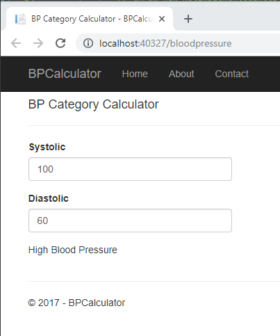The image size is (280, 336).
Task: Close the BP Category Calculator tab
Action: click(x=162, y=19)
